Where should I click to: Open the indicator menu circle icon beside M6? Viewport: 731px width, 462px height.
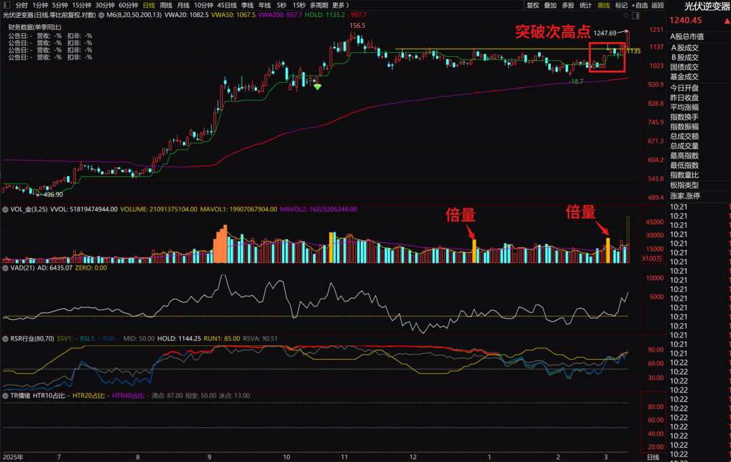pos(101,15)
